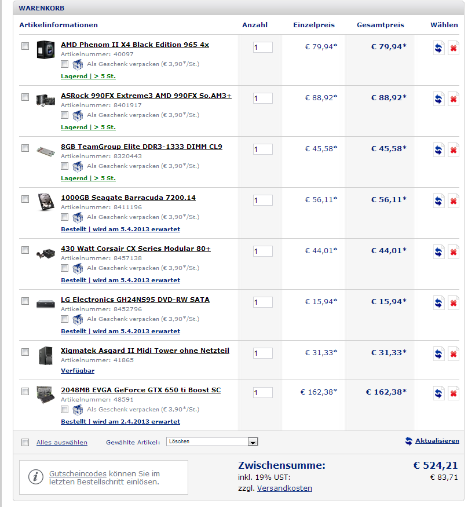468x507 pixels.
Task: Check the 8GB TeamGroup Elite row checkbox
Action: point(25,148)
